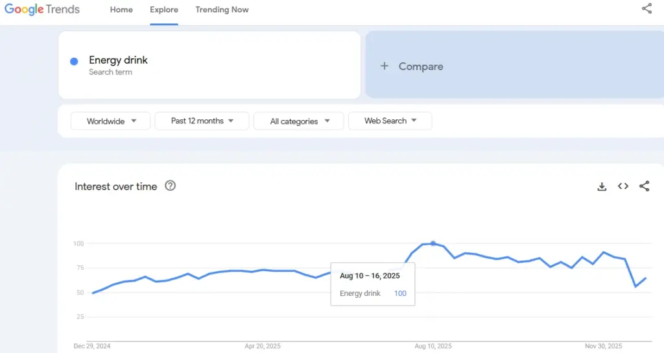
Task: Click the share icon in top header
Action: tap(646, 8)
